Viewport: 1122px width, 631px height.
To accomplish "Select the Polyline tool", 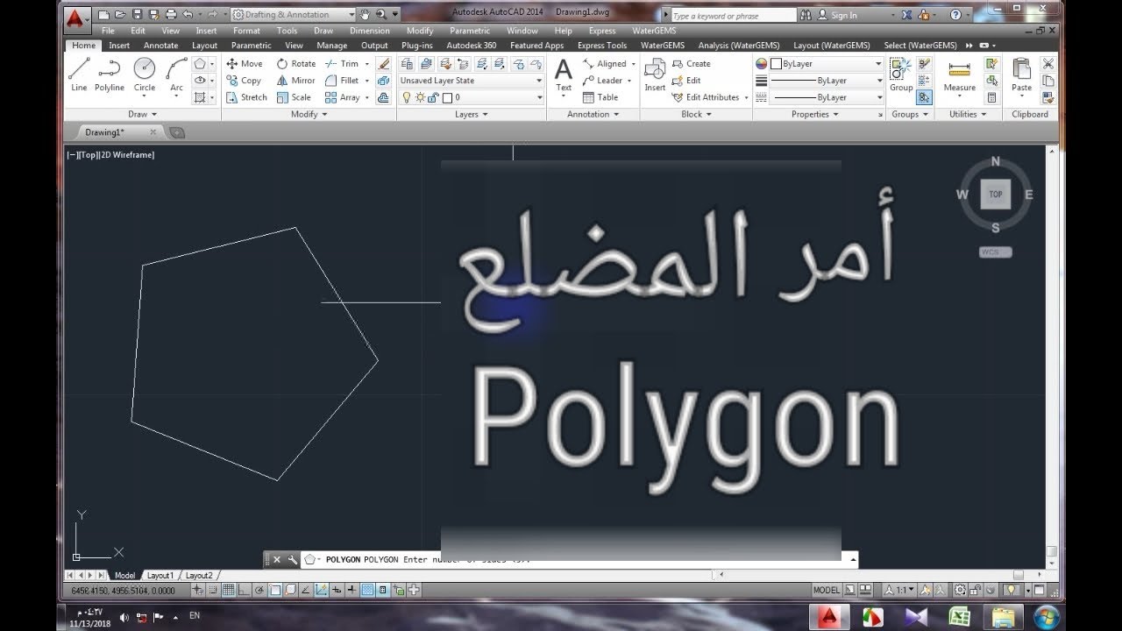I will coord(110,74).
